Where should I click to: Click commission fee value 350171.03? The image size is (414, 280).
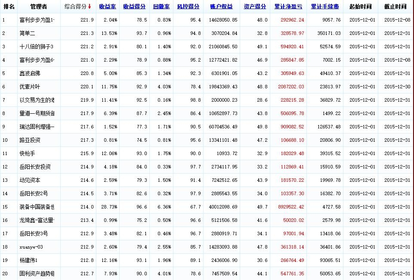329,33
